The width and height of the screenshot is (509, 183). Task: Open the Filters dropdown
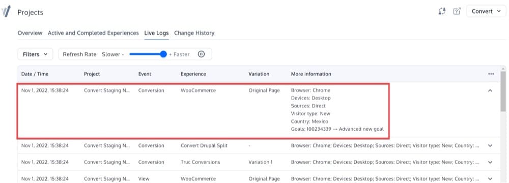coord(35,54)
